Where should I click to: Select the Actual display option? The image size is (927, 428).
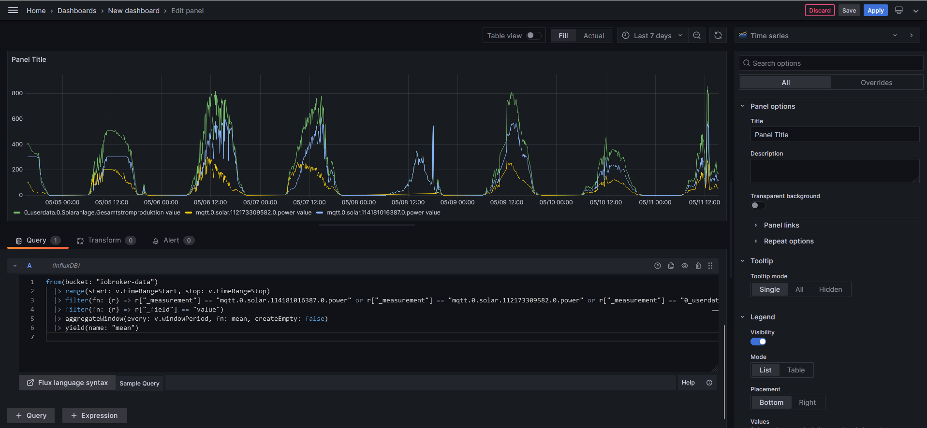(594, 36)
